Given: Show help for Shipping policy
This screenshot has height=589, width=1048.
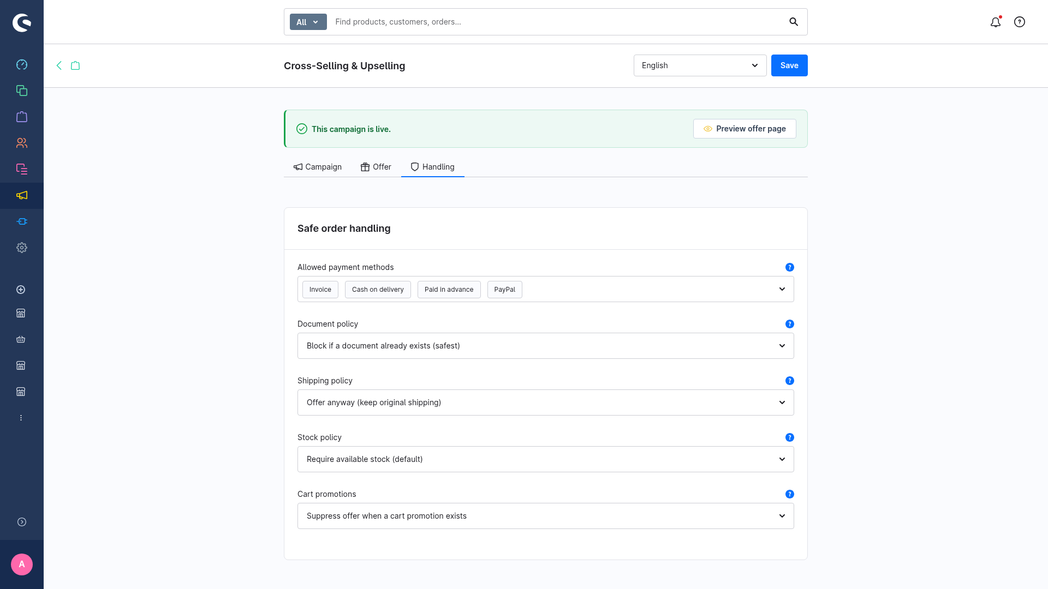Looking at the screenshot, I should pyautogui.click(x=789, y=381).
